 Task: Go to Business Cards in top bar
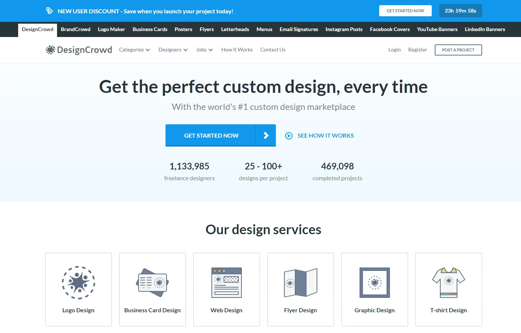point(150,30)
